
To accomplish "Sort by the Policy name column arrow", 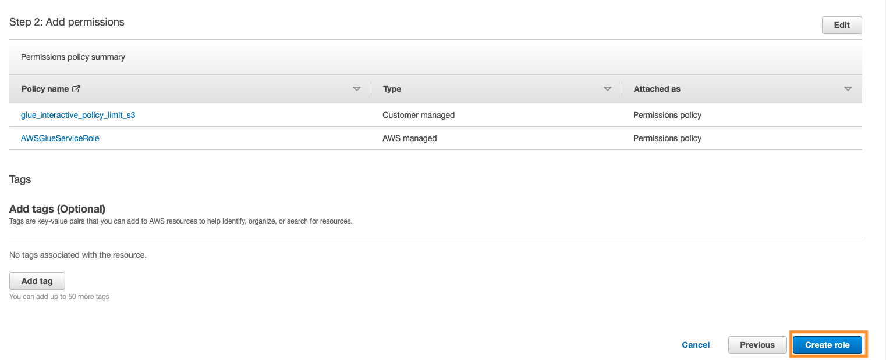I will click(x=357, y=89).
